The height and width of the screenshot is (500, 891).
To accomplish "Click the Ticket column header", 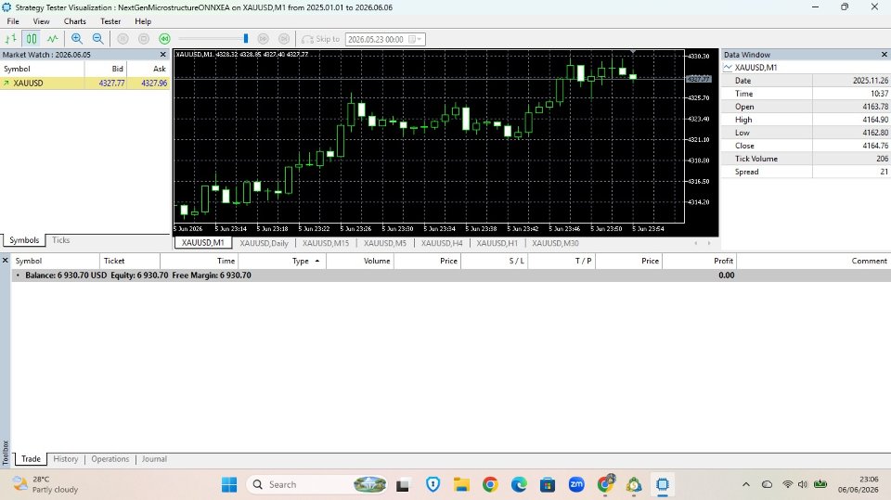I will [130, 261].
